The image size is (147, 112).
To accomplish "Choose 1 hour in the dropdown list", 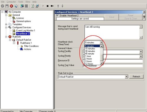I will (92, 56).
